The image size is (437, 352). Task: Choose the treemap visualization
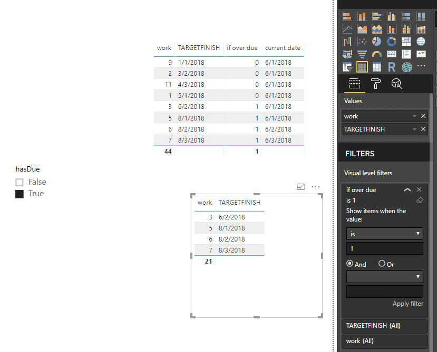(406, 42)
